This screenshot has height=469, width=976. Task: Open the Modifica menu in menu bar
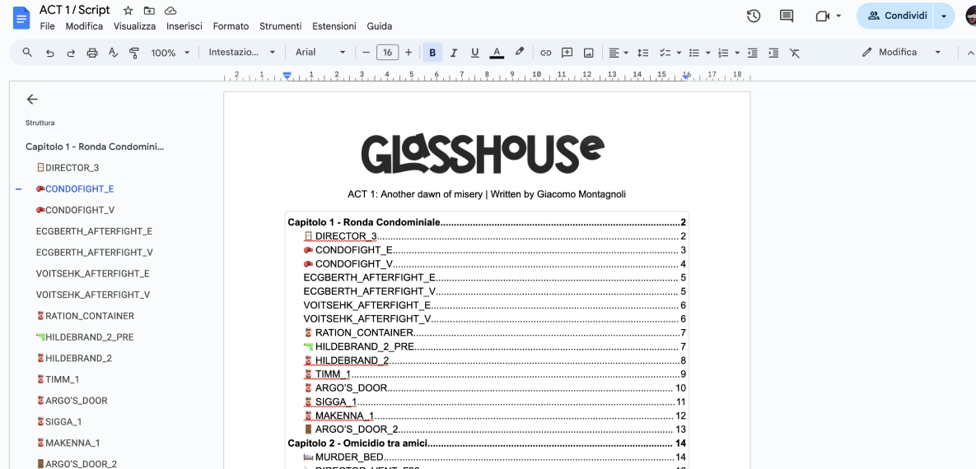84,26
